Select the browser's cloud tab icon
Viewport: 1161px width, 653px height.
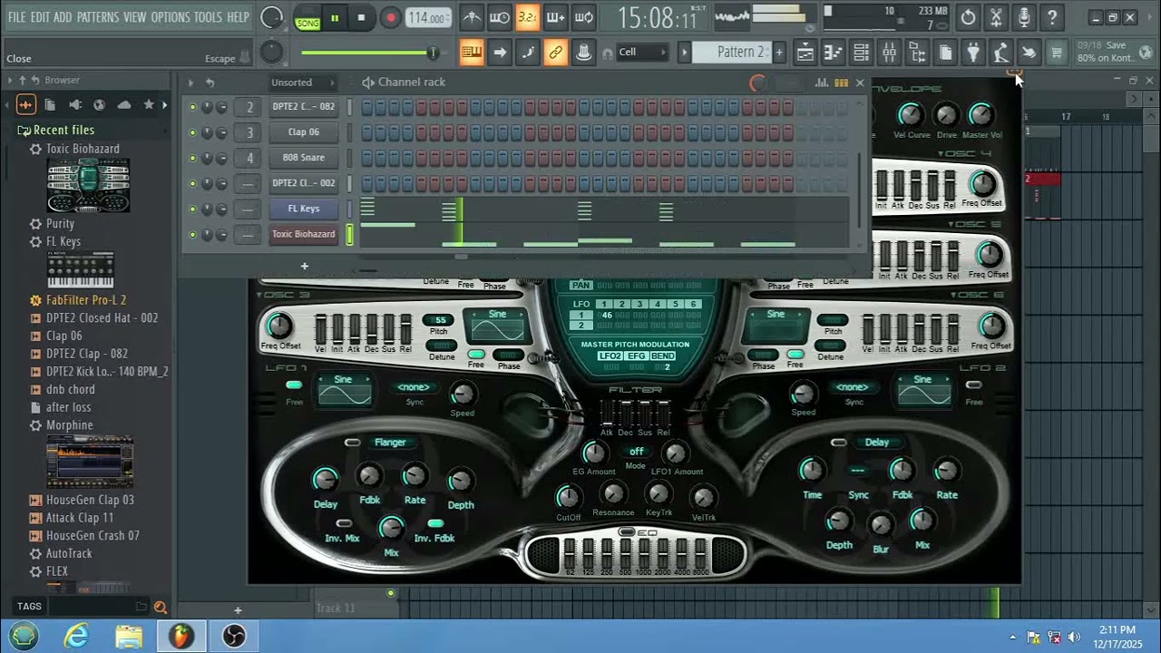pyautogui.click(x=123, y=105)
